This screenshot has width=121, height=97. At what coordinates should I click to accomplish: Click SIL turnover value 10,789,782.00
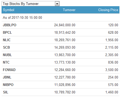(x=65, y=92)
